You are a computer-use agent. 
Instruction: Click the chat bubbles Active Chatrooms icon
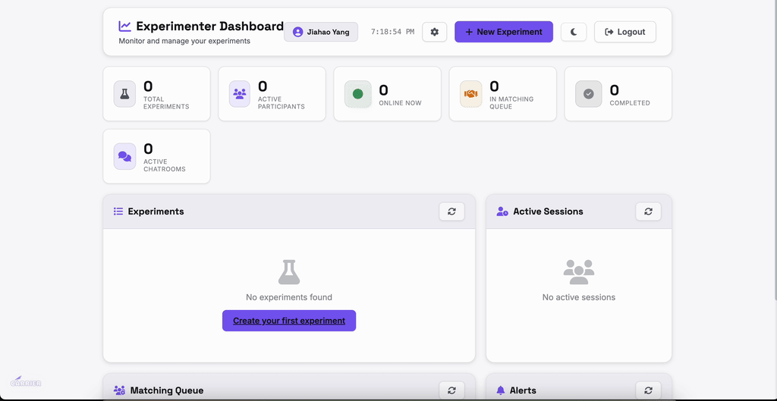tap(124, 156)
